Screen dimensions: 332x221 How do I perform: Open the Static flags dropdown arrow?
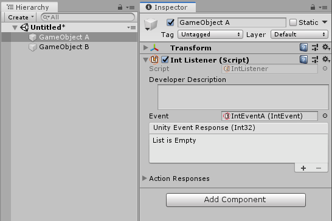[x=325, y=22]
